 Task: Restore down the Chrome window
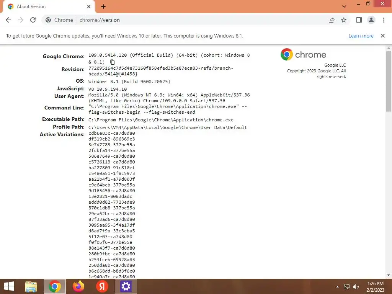click(368, 4)
